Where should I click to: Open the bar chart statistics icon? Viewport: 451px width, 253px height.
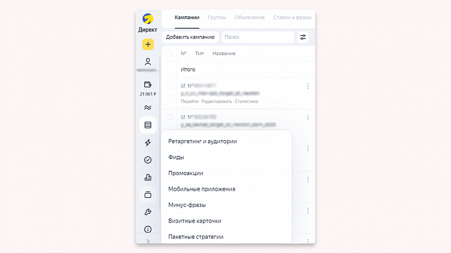[x=148, y=177]
